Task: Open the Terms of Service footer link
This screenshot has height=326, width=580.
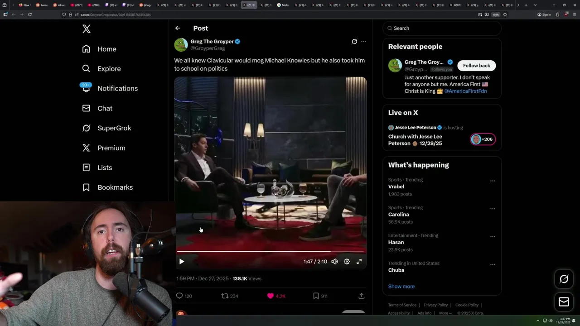Action: [402, 305]
